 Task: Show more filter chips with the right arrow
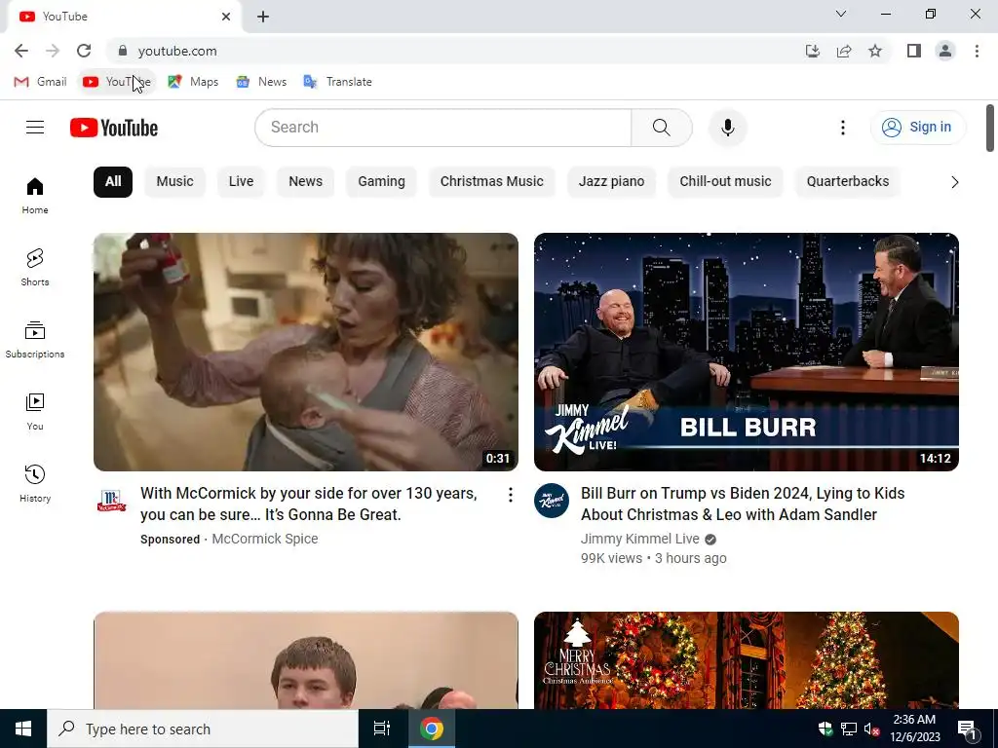tap(954, 182)
